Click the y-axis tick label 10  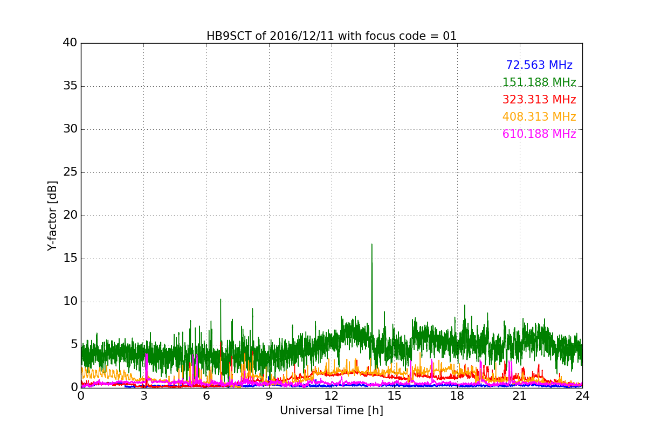(70, 301)
